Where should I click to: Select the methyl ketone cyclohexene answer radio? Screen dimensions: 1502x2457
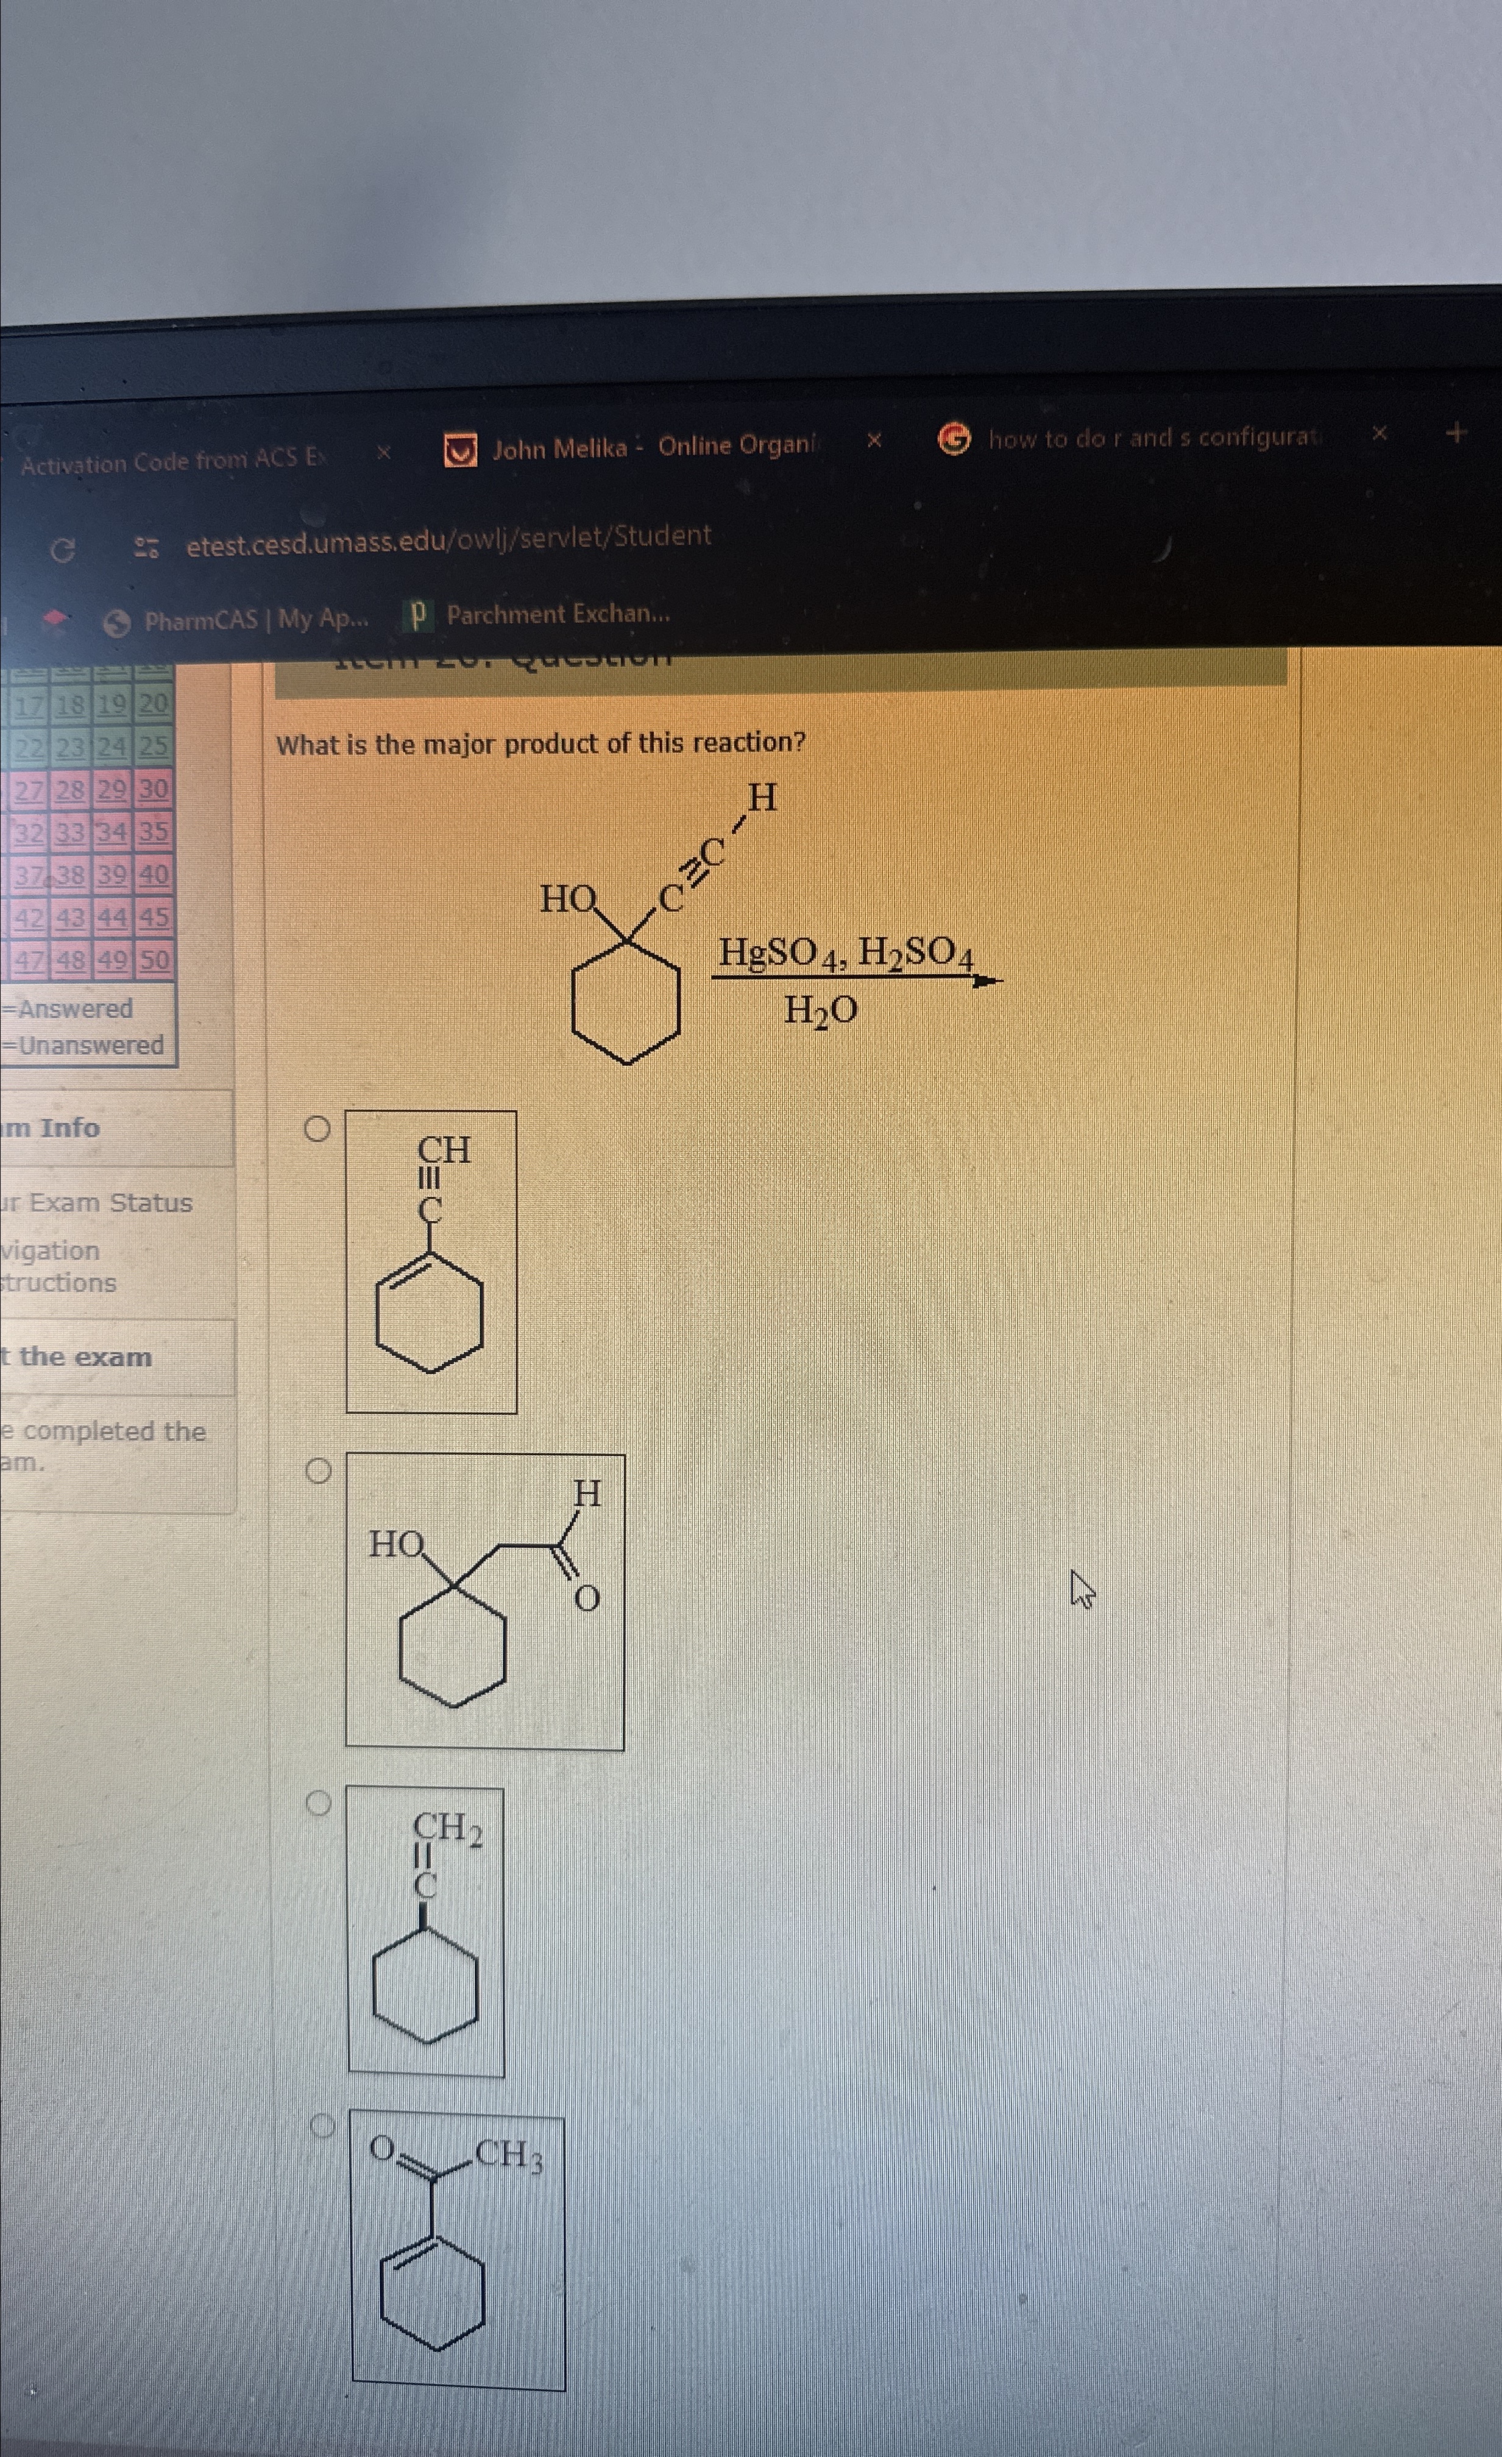321,2125
